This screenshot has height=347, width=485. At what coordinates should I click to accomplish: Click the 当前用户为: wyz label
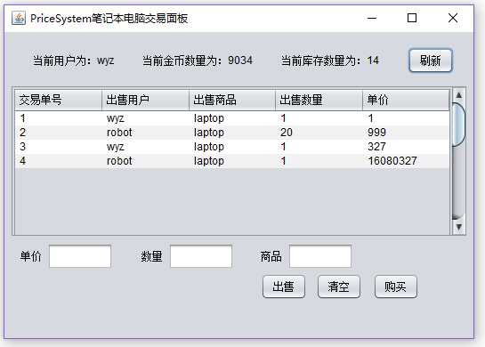click(x=74, y=61)
